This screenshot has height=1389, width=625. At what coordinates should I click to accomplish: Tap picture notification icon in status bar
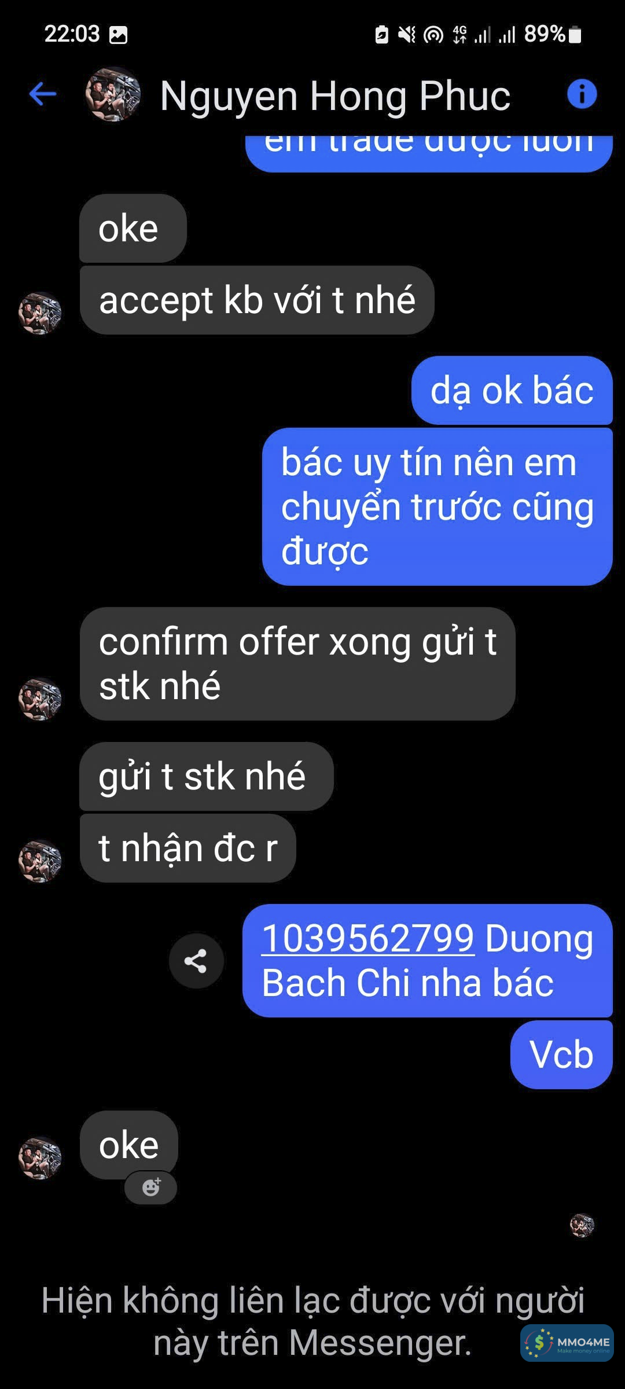118,35
